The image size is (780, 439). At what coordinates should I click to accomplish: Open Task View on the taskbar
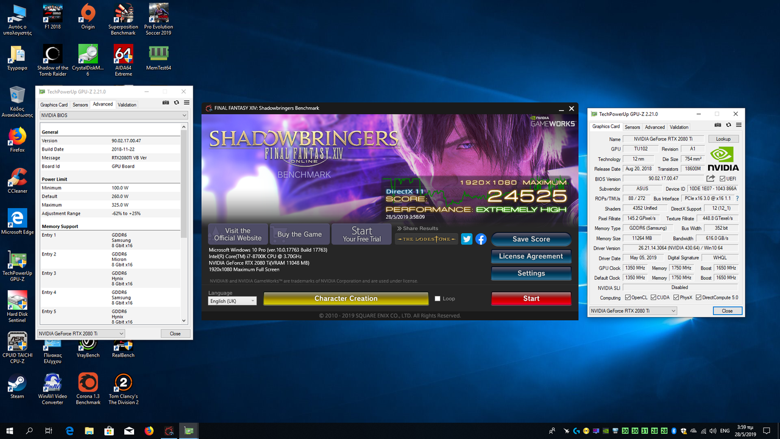point(49,431)
